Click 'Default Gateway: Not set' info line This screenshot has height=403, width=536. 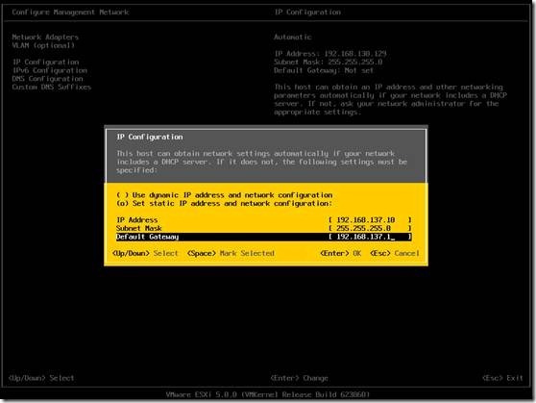pos(324,70)
